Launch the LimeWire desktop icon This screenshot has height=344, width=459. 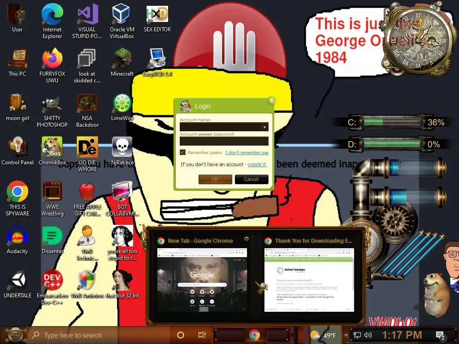tap(122, 107)
